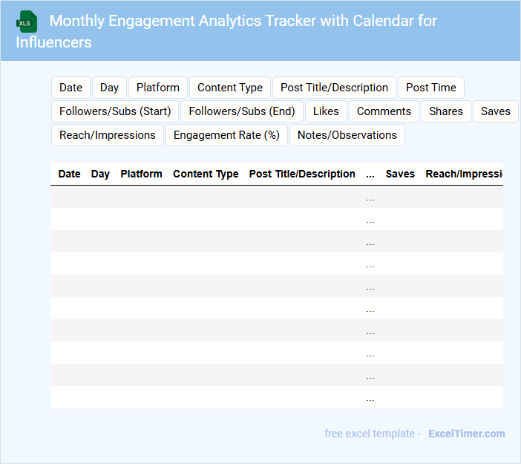
Task: Click the Platform column header in table
Action: coord(141,174)
